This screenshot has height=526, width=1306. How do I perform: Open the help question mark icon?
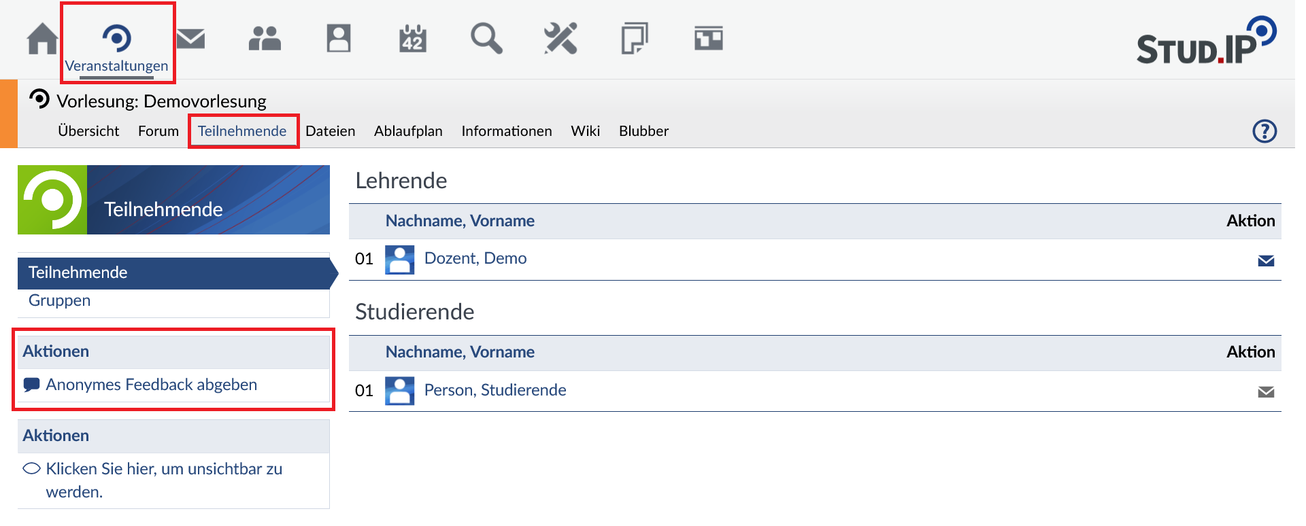click(1265, 131)
